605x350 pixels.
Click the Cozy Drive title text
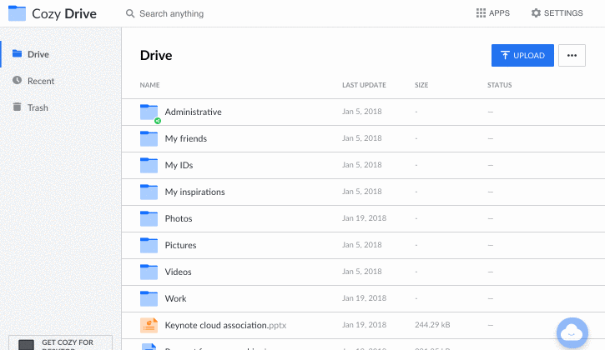(x=64, y=14)
